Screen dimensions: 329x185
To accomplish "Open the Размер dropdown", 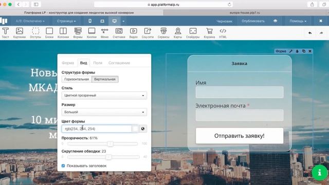I will click(104, 112).
